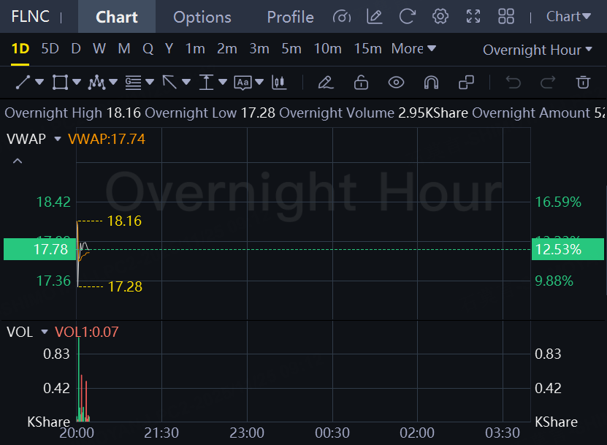
Task: Open the multi-chart grid layout icon
Action: click(x=506, y=17)
